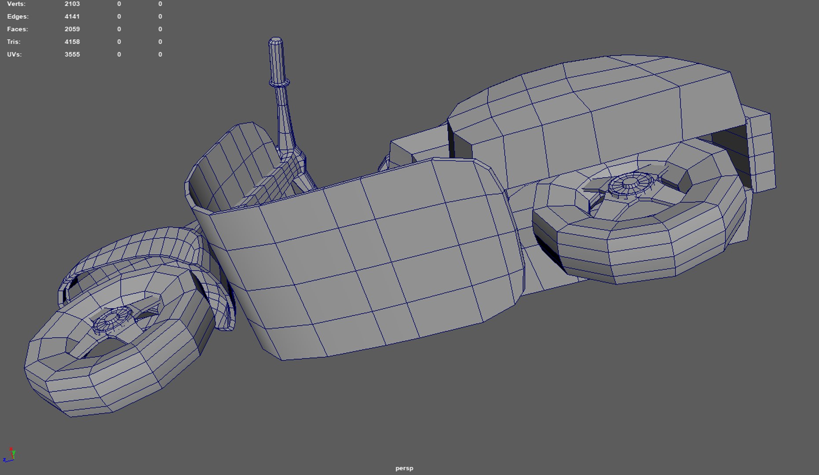Image resolution: width=819 pixels, height=475 pixels.
Task: Select the 'Edges:' heads-up label
Action: point(18,16)
